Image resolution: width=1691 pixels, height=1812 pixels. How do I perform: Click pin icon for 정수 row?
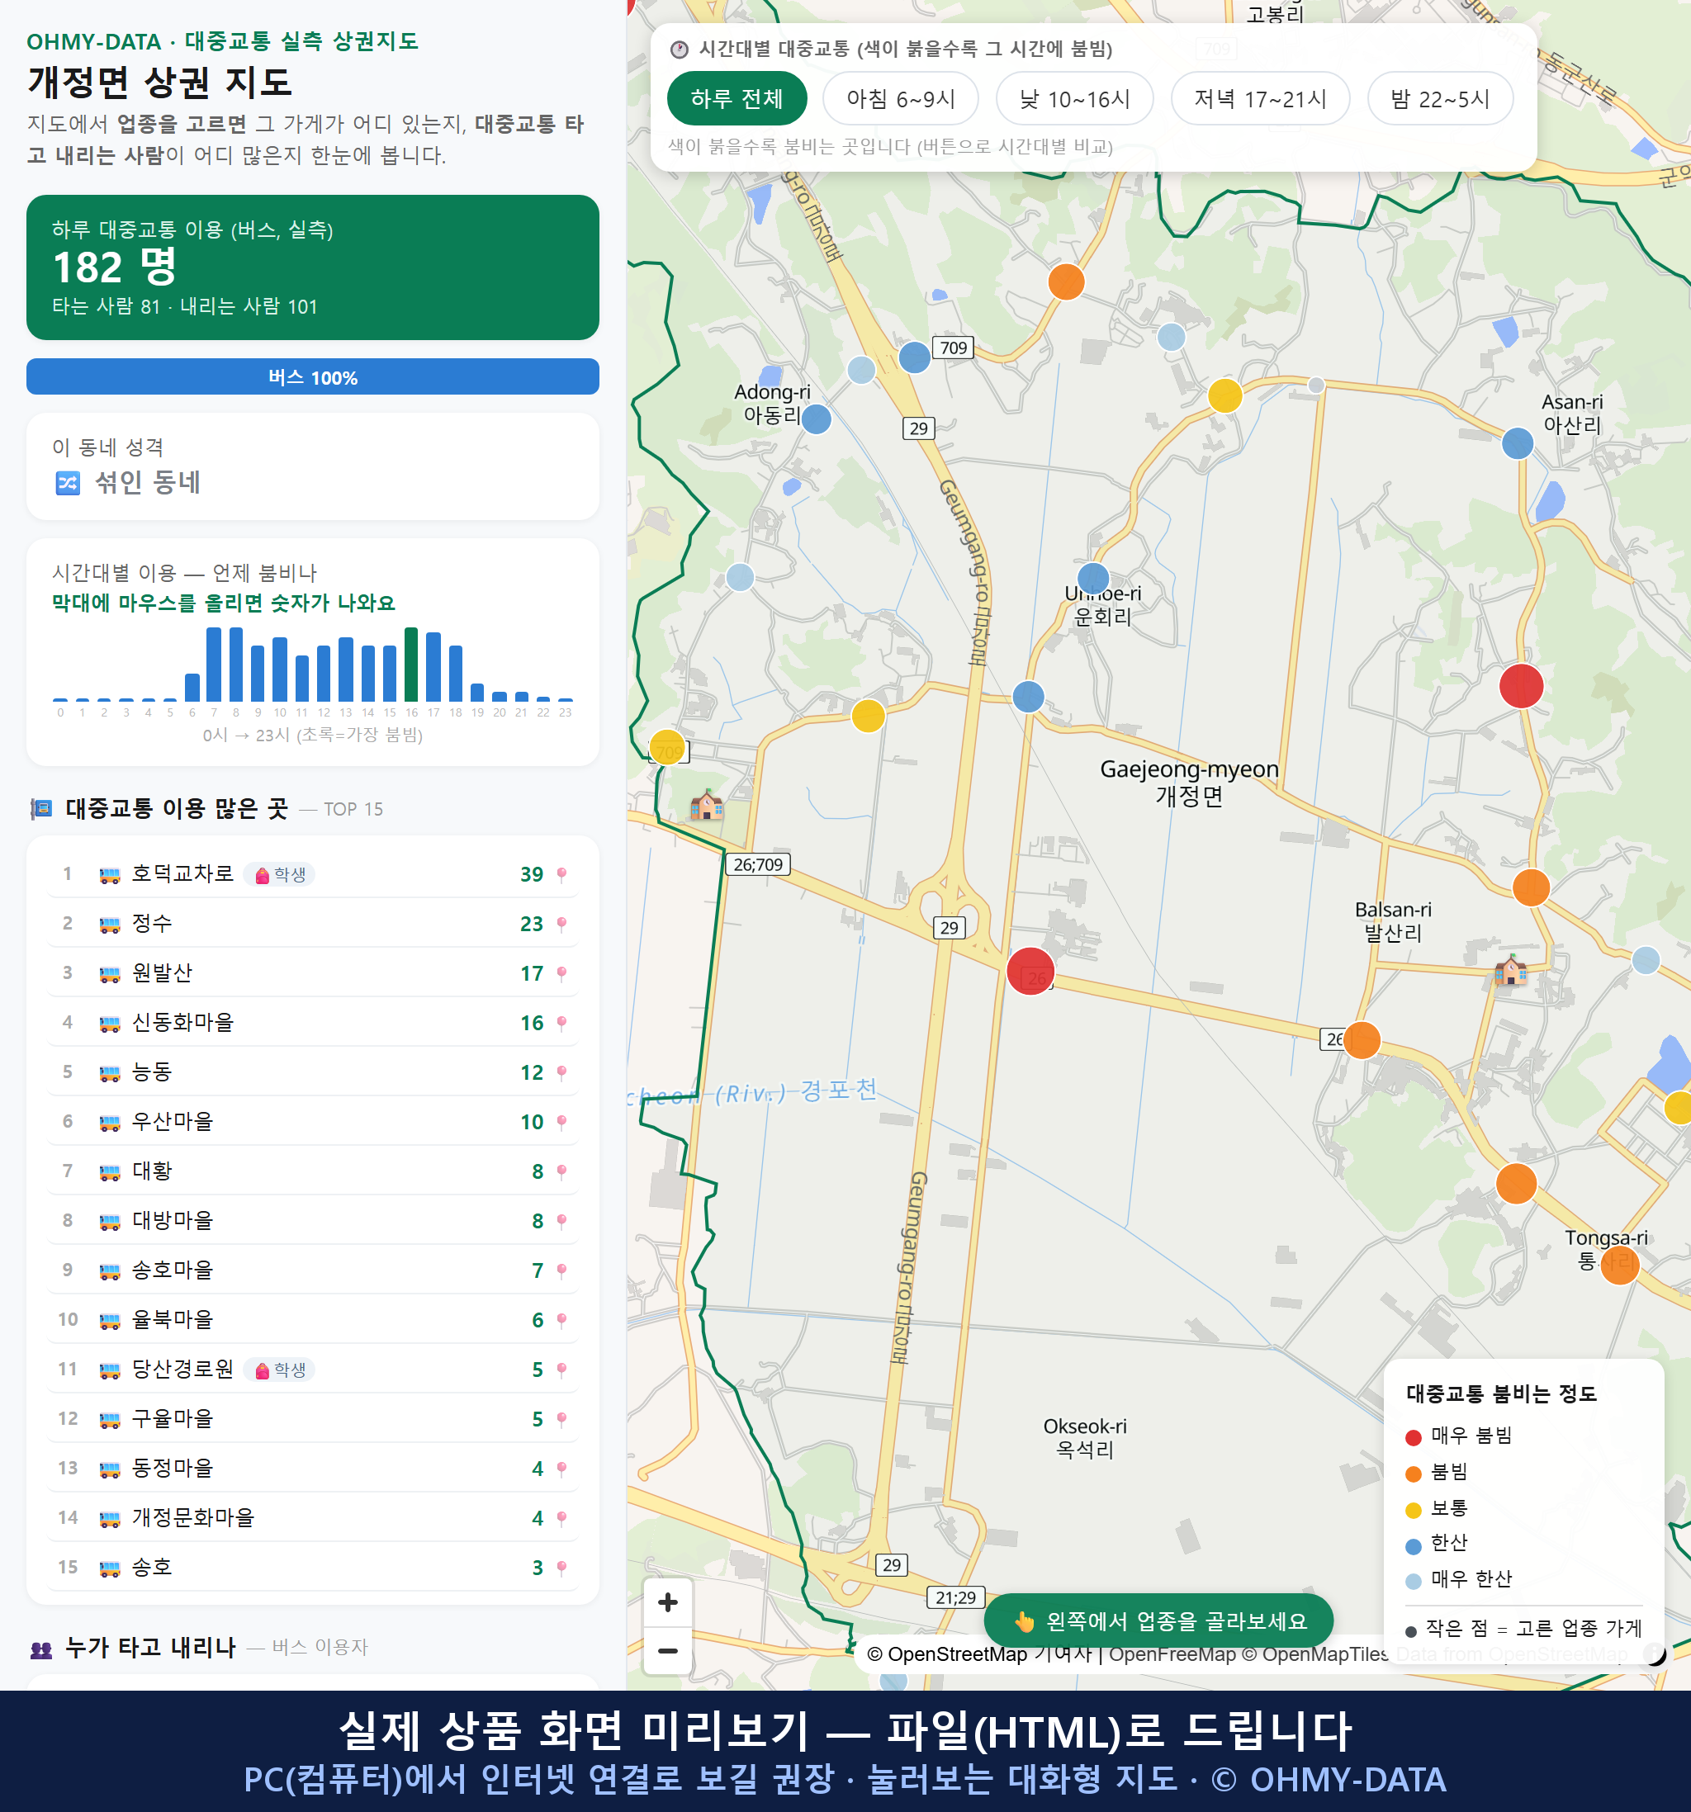[561, 925]
